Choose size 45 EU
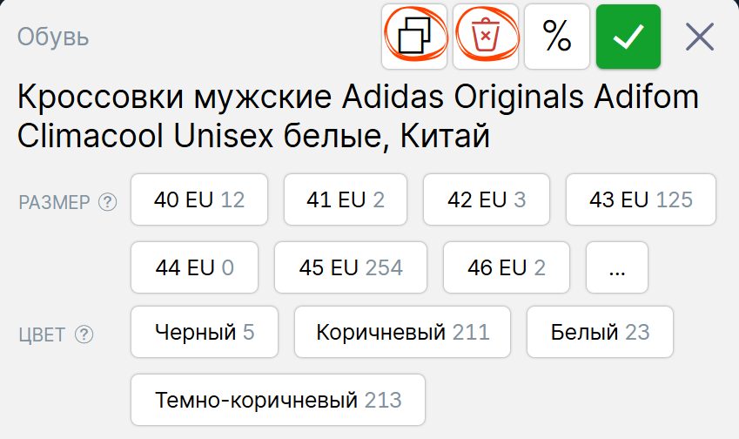This screenshot has height=439, width=739. [x=351, y=267]
